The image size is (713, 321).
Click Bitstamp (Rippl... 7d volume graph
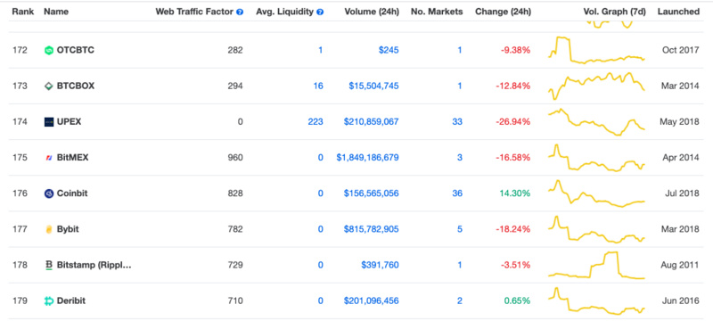click(x=596, y=265)
